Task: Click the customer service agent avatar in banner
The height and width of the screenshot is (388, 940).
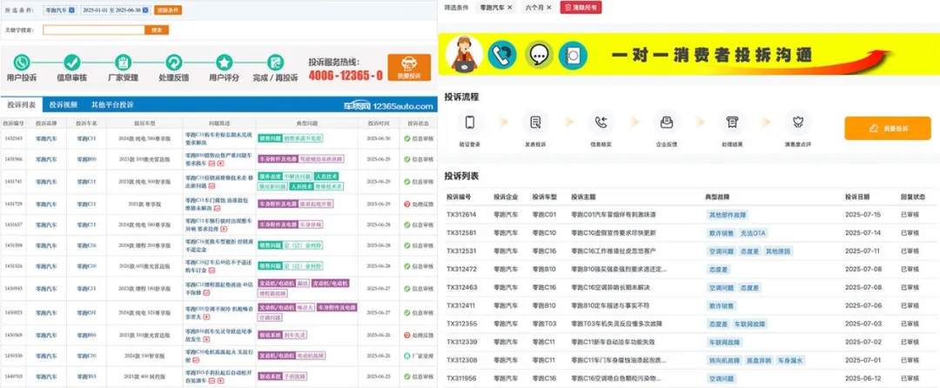Action: click(465, 55)
